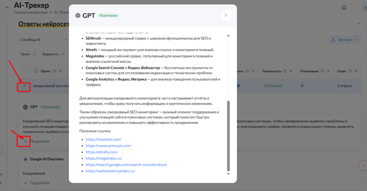The image size is (367, 191).
Task: Close the GPT answer dialog
Action: (226, 15)
